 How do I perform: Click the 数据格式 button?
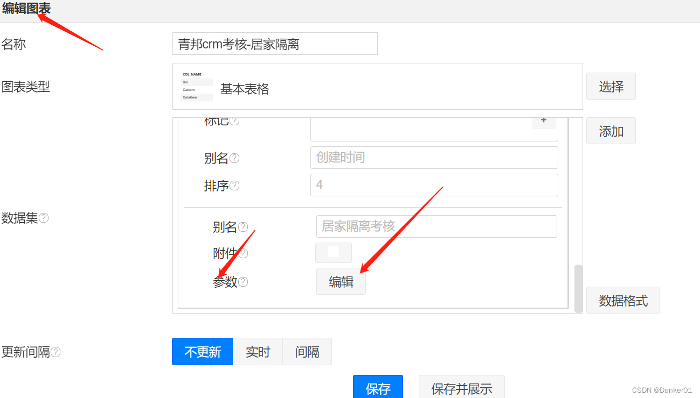(x=623, y=300)
